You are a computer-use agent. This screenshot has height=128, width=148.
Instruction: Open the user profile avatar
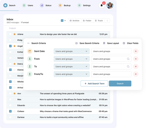[x=110, y=5]
